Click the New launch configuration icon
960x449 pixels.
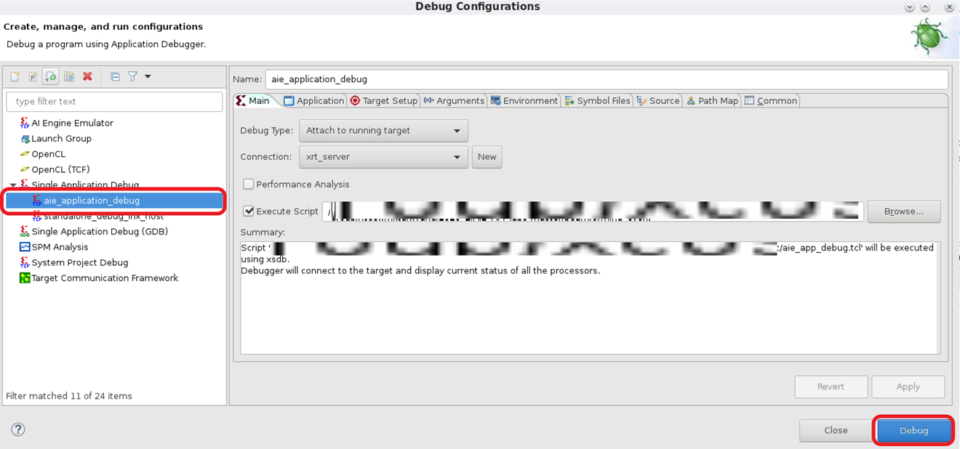click(x=15, y=77)
